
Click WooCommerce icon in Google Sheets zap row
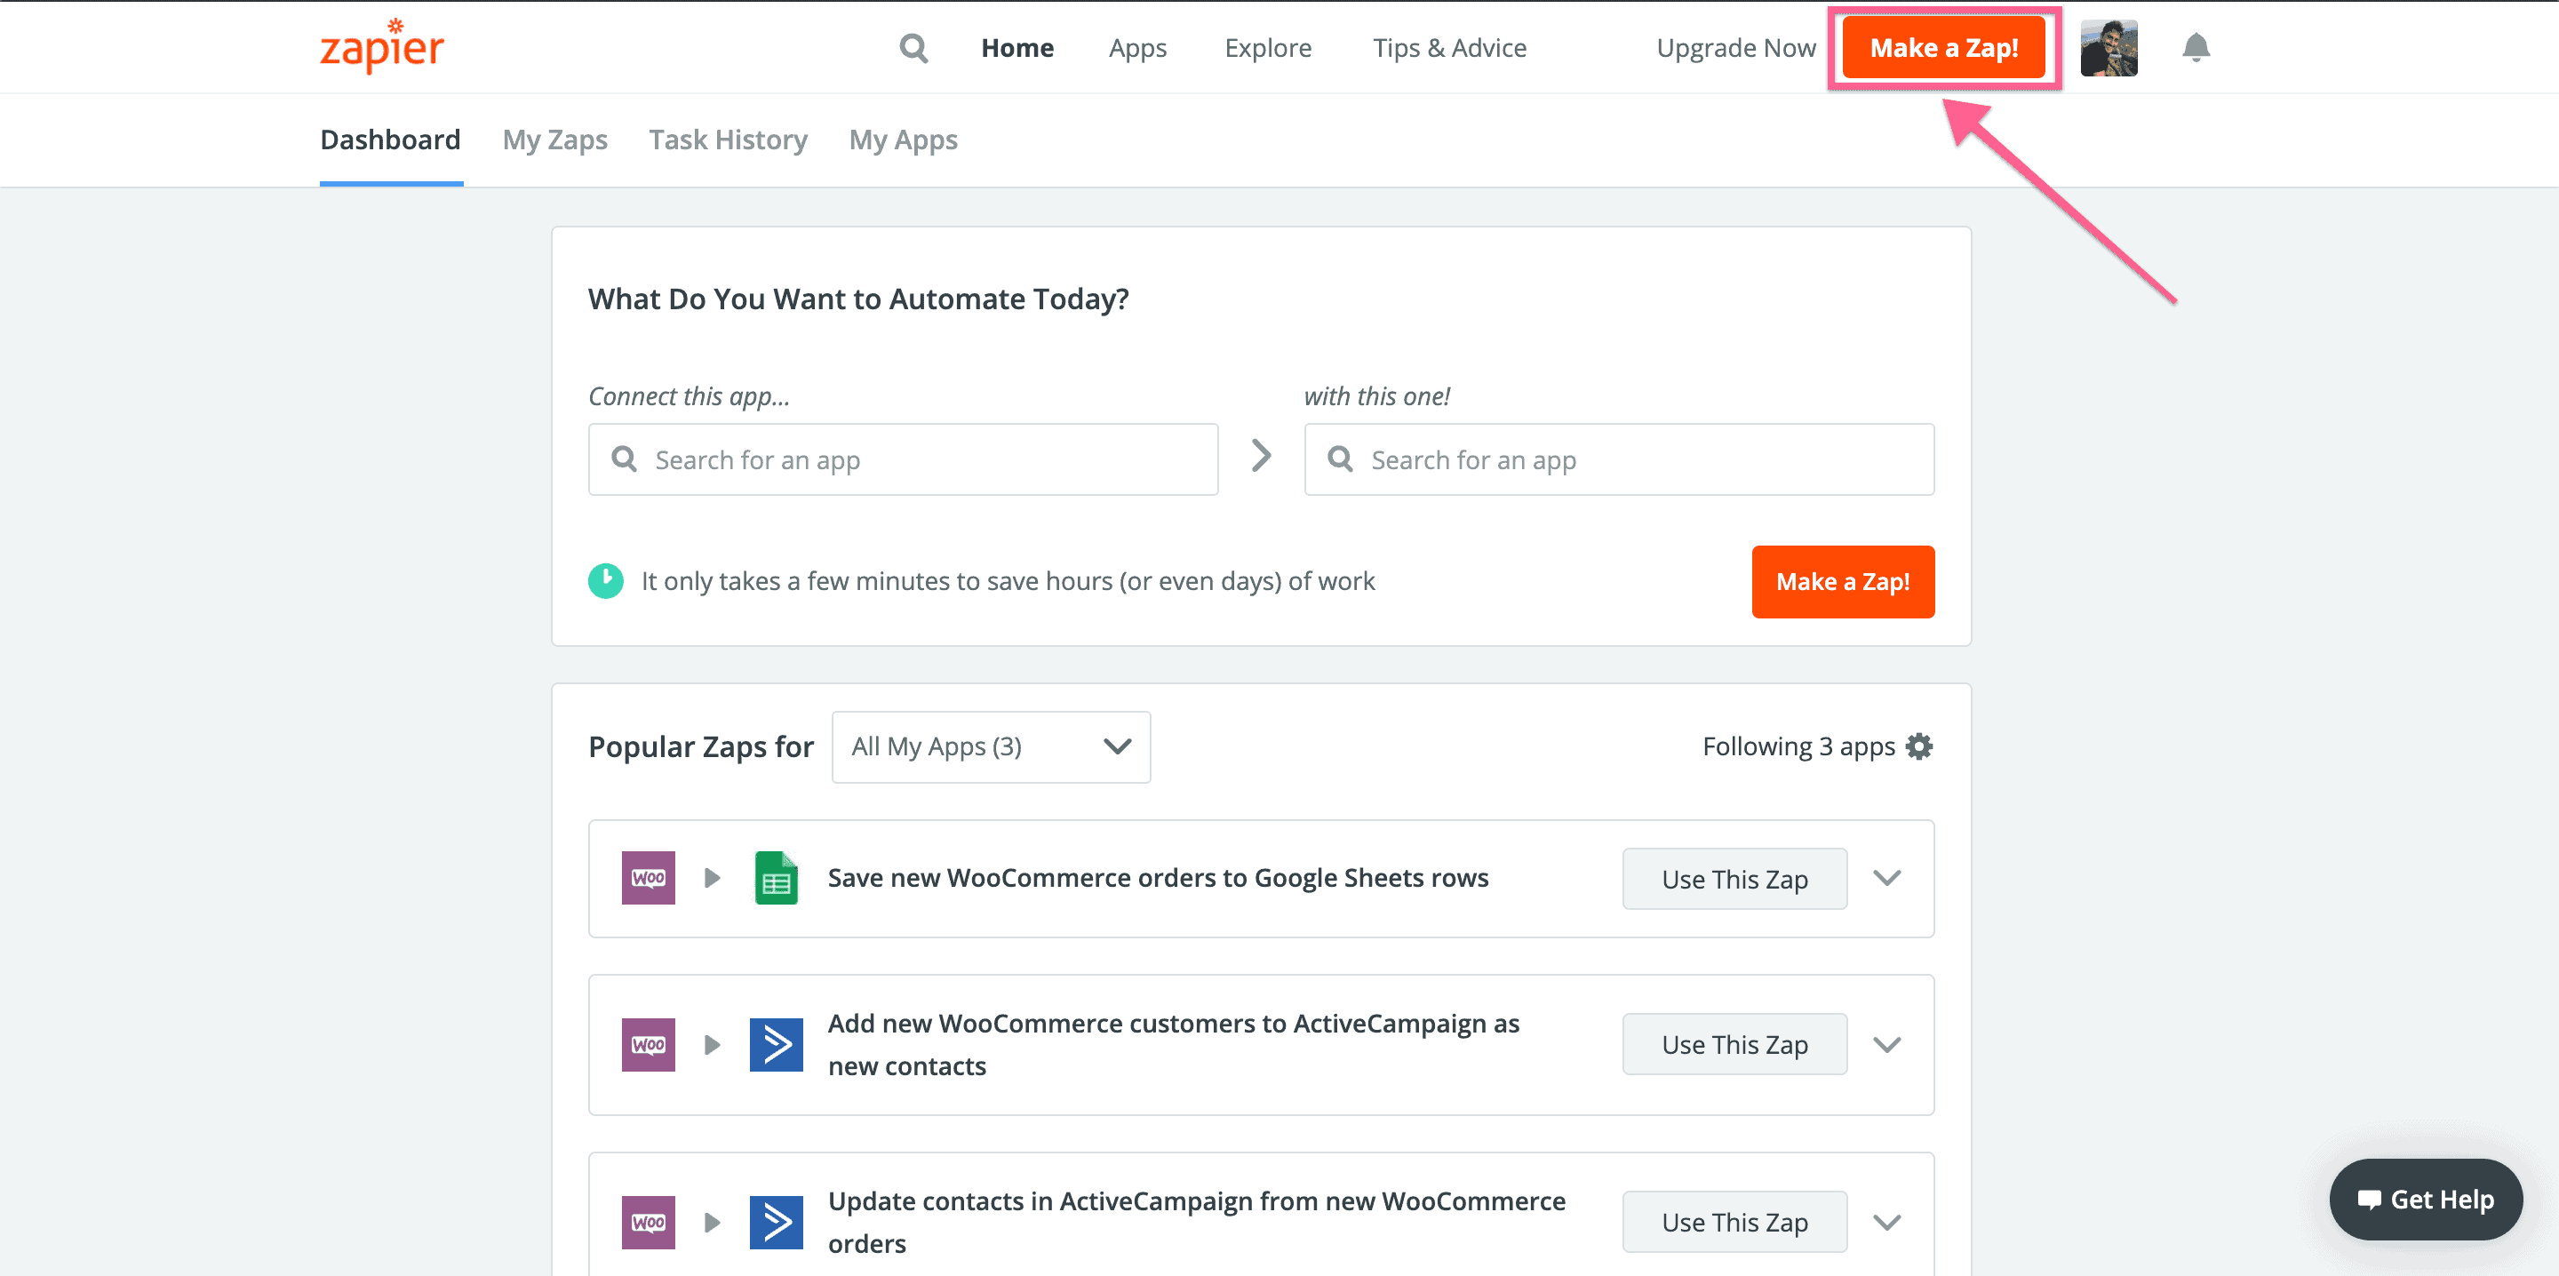648,878
